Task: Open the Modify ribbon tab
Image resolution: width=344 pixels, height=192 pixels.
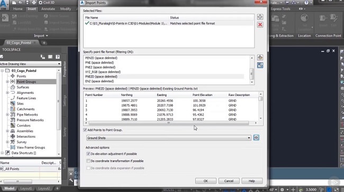Action: [66, 9]
